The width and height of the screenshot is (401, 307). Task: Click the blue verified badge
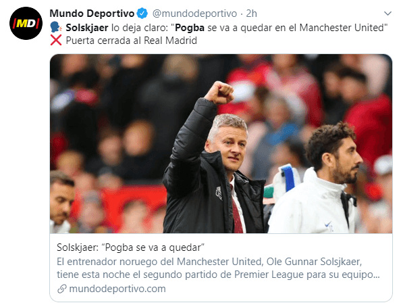click(x=142, y=14)
